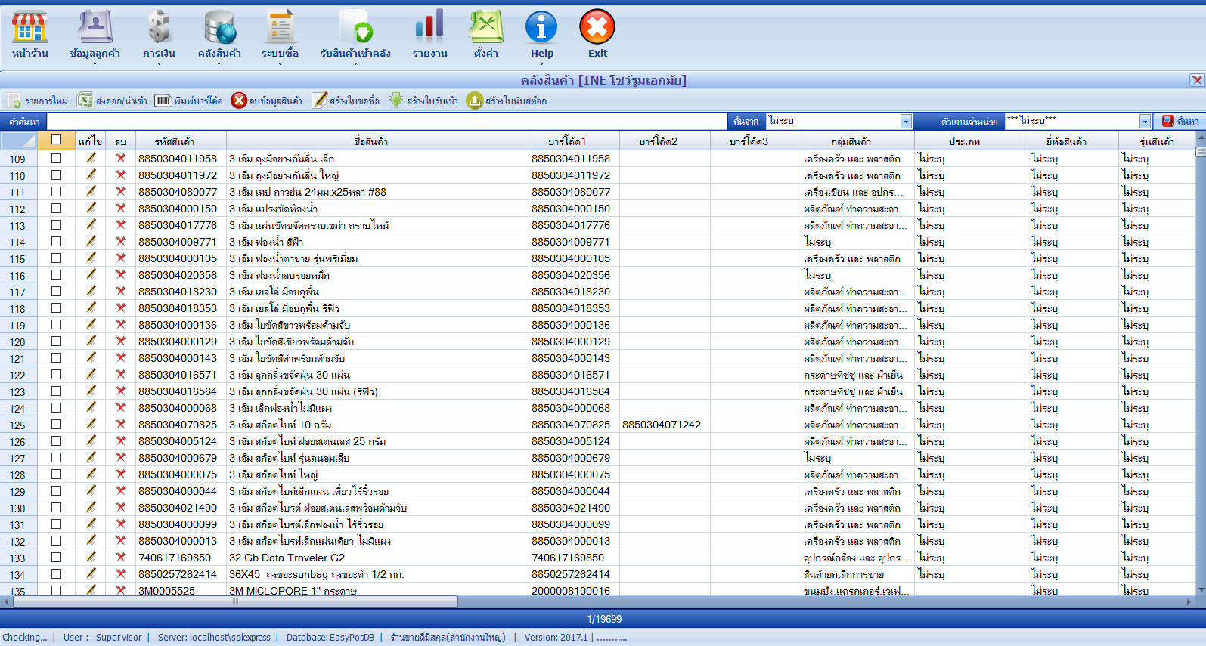Screen dimensions: 1206x646
Task: Expand the ข้อมูลลูกค้า menu arrow
Action: click(95, 64)
